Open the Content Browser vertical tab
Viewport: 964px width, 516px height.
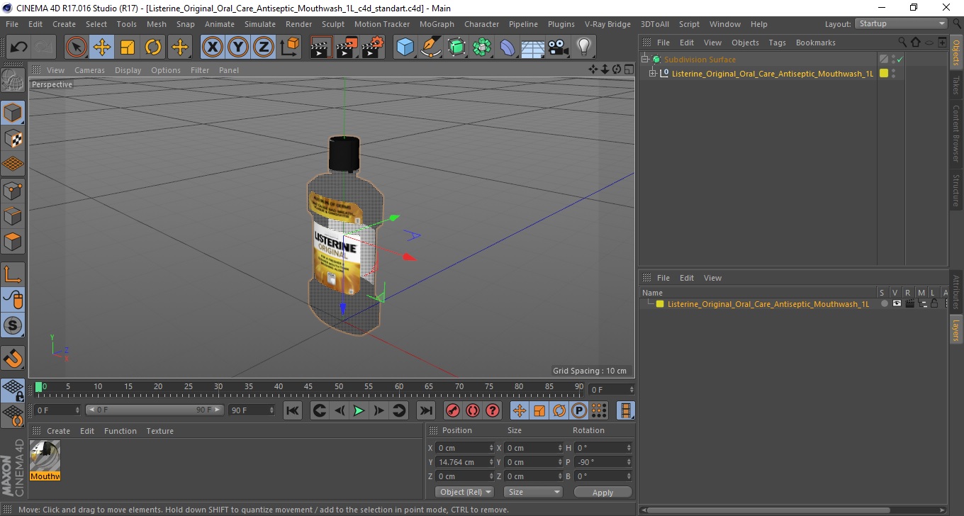pyautogui.click(x=956, y=133)
